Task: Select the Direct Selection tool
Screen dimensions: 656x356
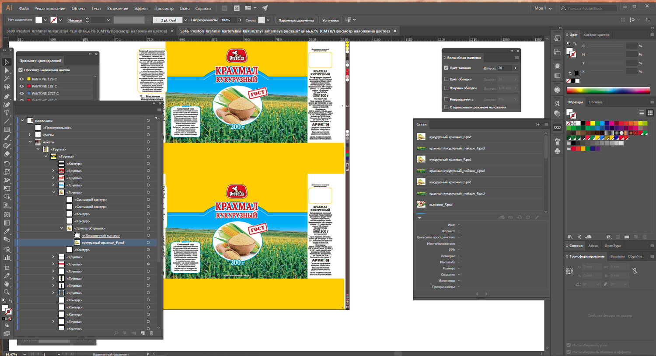Action: click(x=7, y=70)
